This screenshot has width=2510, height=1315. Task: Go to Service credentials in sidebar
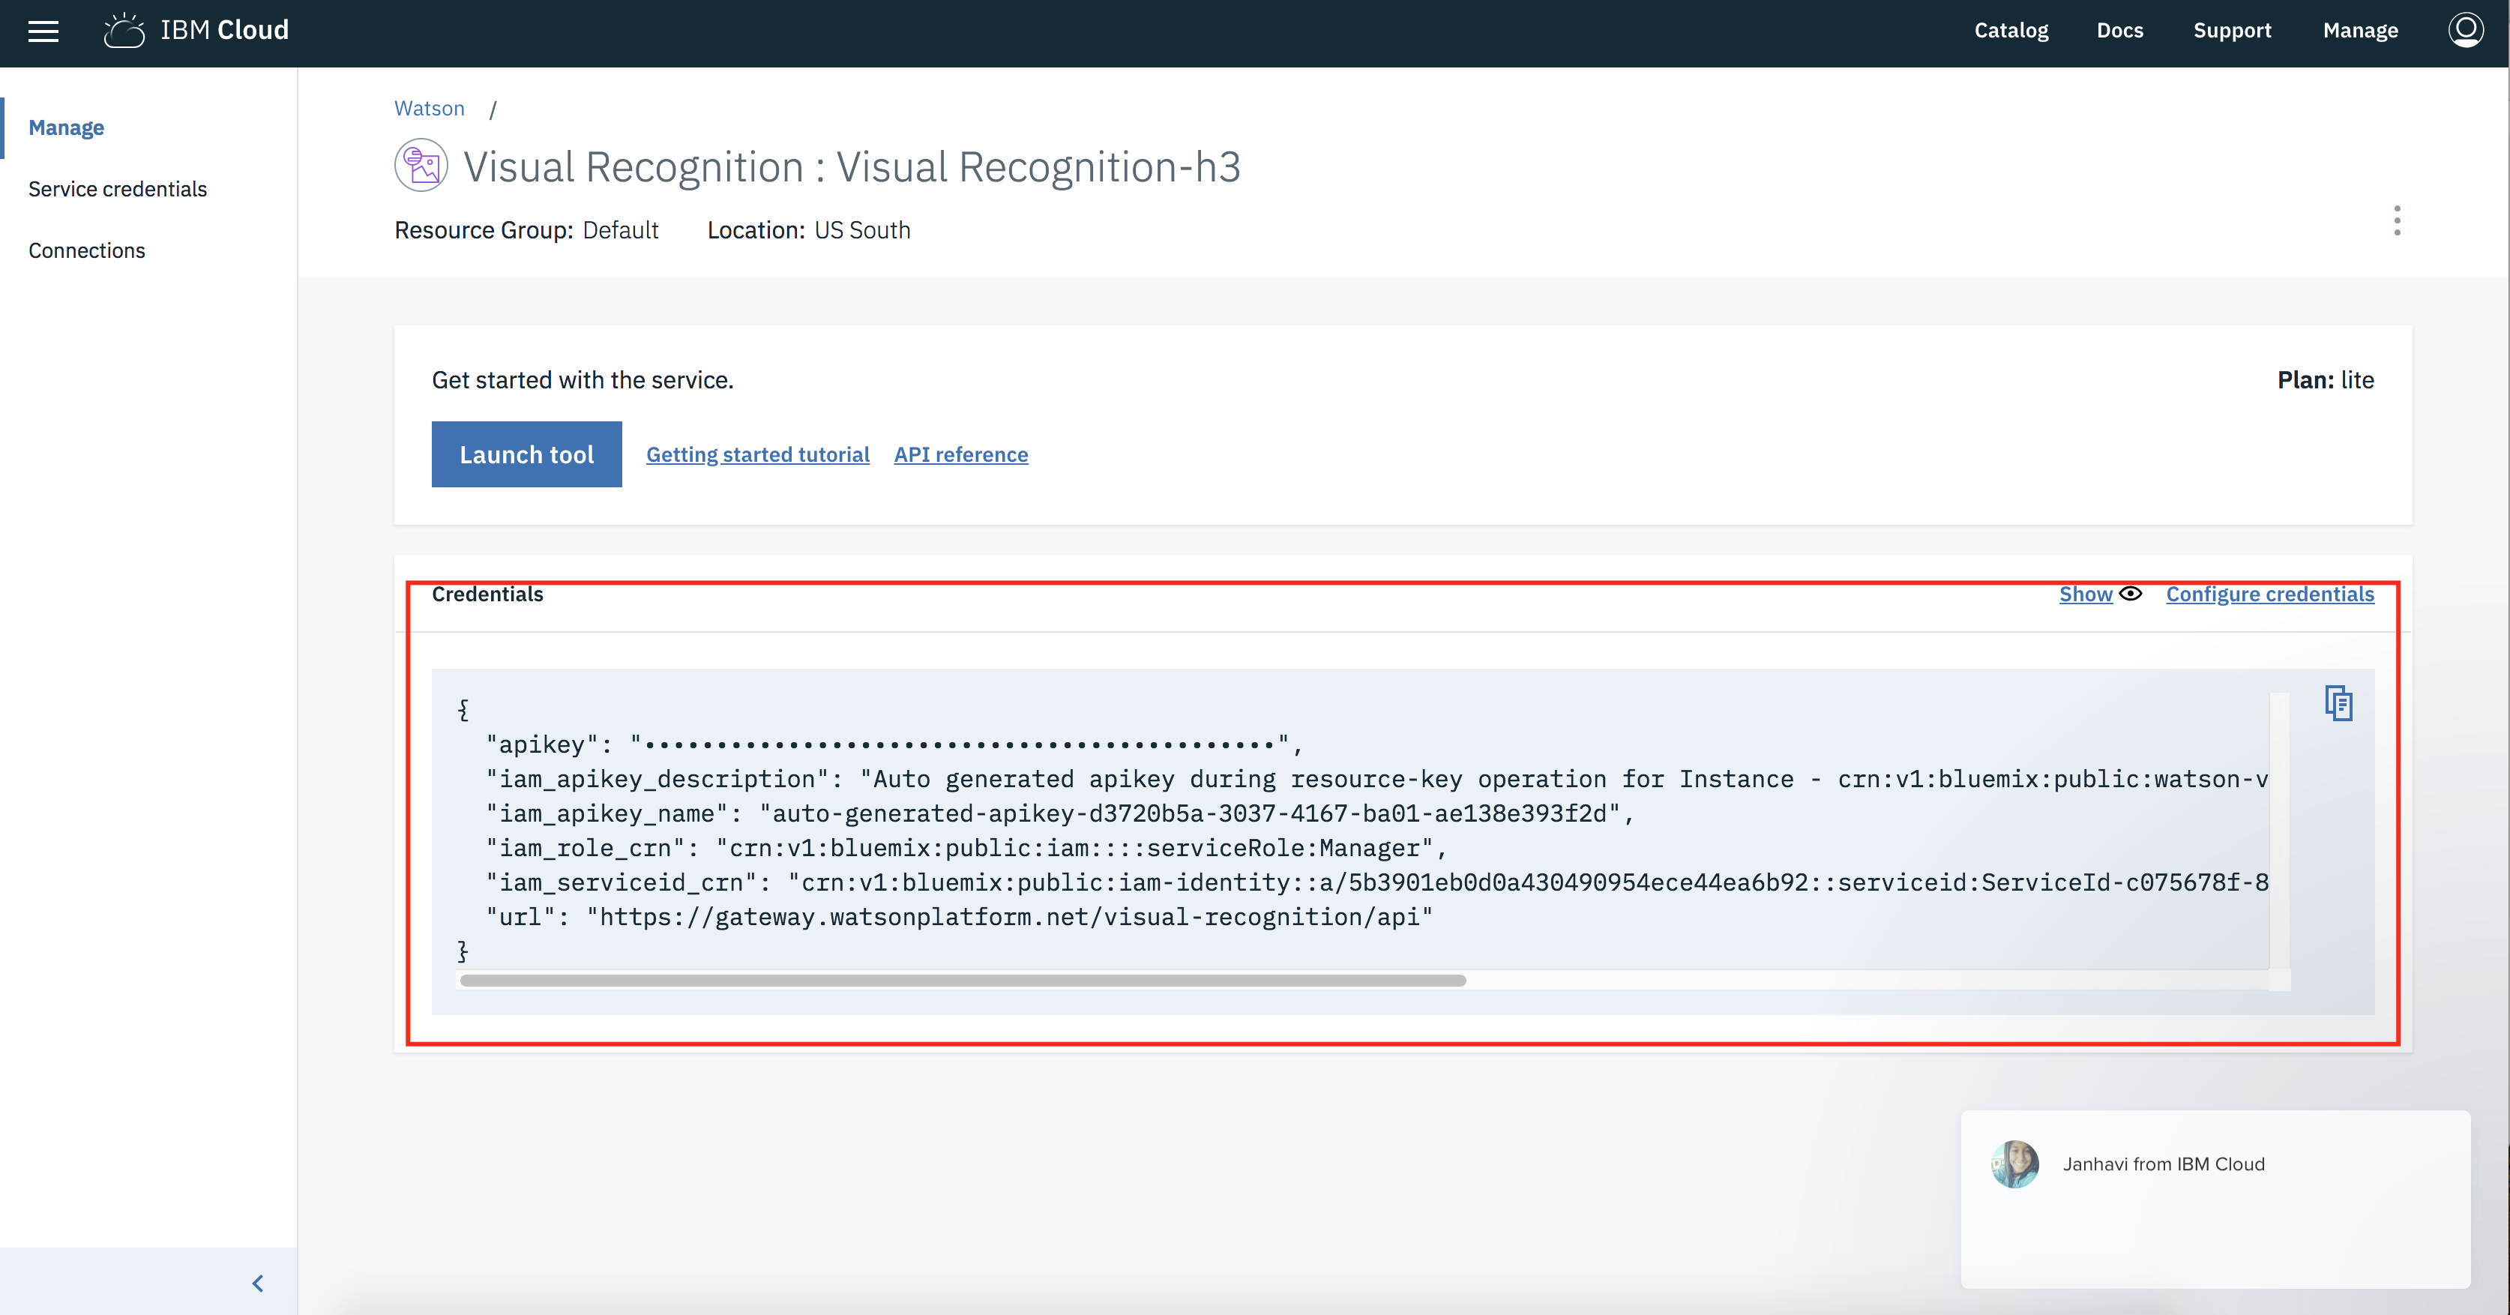point(118,189)
